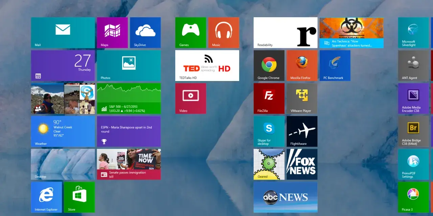Launch Adobe Media Encoder CS6
The width and height of the screenshot is (433, 216).
(413, 99)
